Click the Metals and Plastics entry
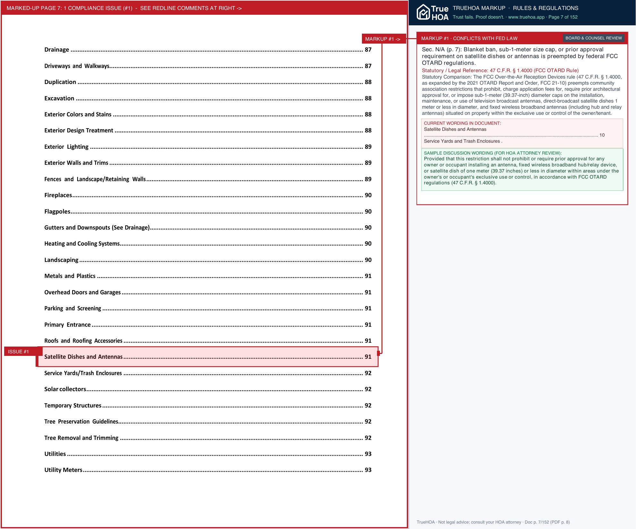The image size is (636, 529). (x=208, y=276)
